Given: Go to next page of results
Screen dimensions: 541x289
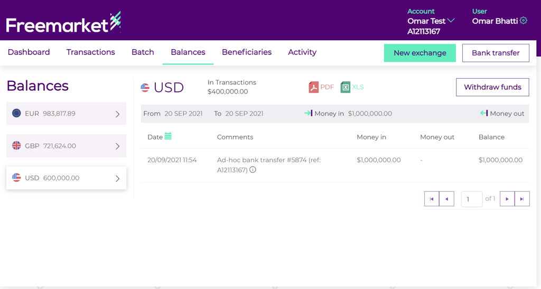Looking at the screenshot, I should [507, 199].
